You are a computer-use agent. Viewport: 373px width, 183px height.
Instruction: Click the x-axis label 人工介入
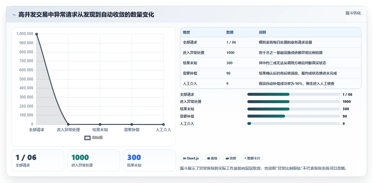pyautogui.click(x=163, y=130)
